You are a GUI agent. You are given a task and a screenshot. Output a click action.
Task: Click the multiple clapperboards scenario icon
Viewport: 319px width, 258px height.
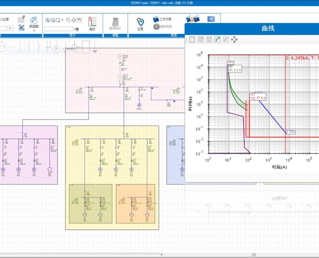coord(193,19)
